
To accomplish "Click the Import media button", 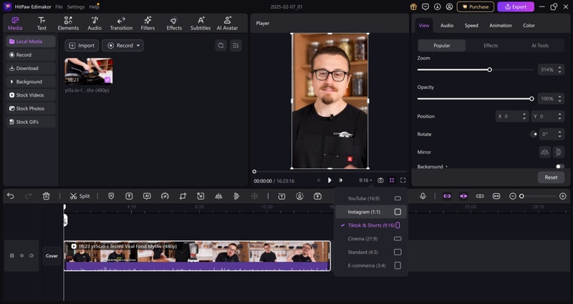I will coord(82,46).
